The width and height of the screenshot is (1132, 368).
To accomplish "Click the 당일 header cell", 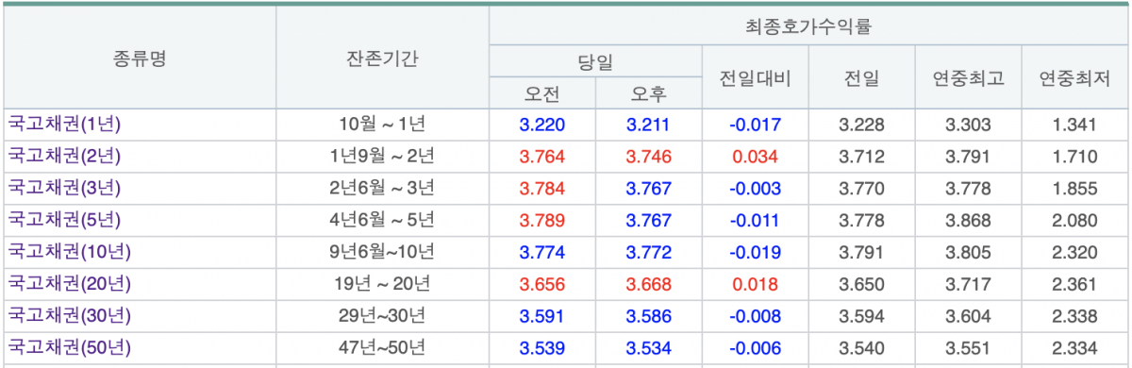I will coord(595,61).
